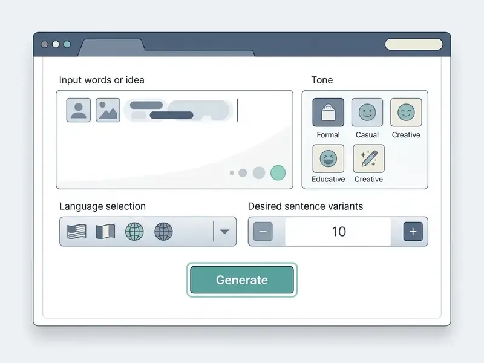Click the 'Desired sentence variants' heading
484x363 pixels.
(x=306, y=206)
